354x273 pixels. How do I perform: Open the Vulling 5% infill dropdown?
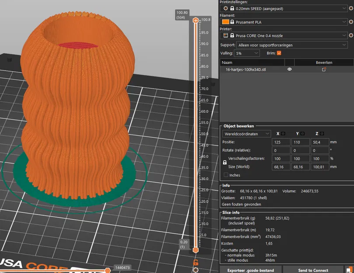click(247, 53)
